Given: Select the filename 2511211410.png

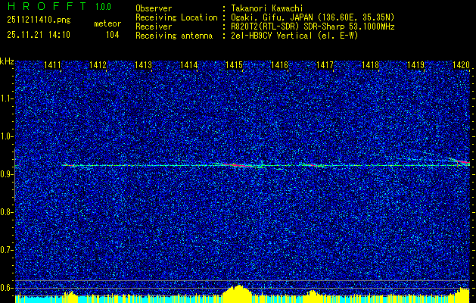Looking at the screenshot, I should (x=39, y=20).
